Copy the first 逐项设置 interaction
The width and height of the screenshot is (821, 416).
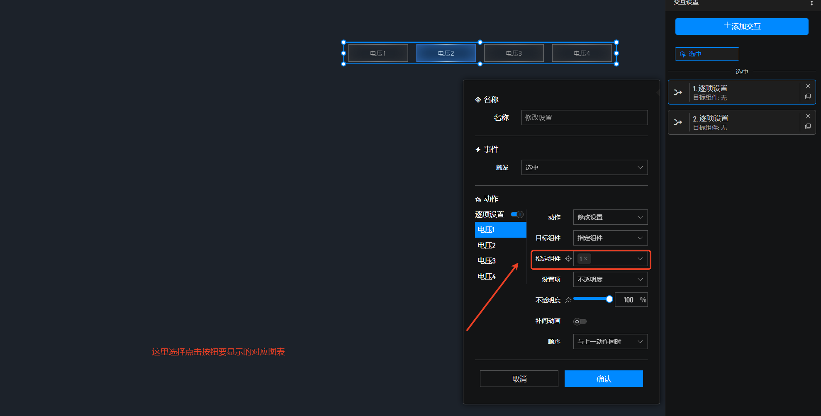point(808,97)
